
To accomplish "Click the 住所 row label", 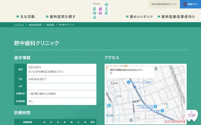I will coord(20,69).
